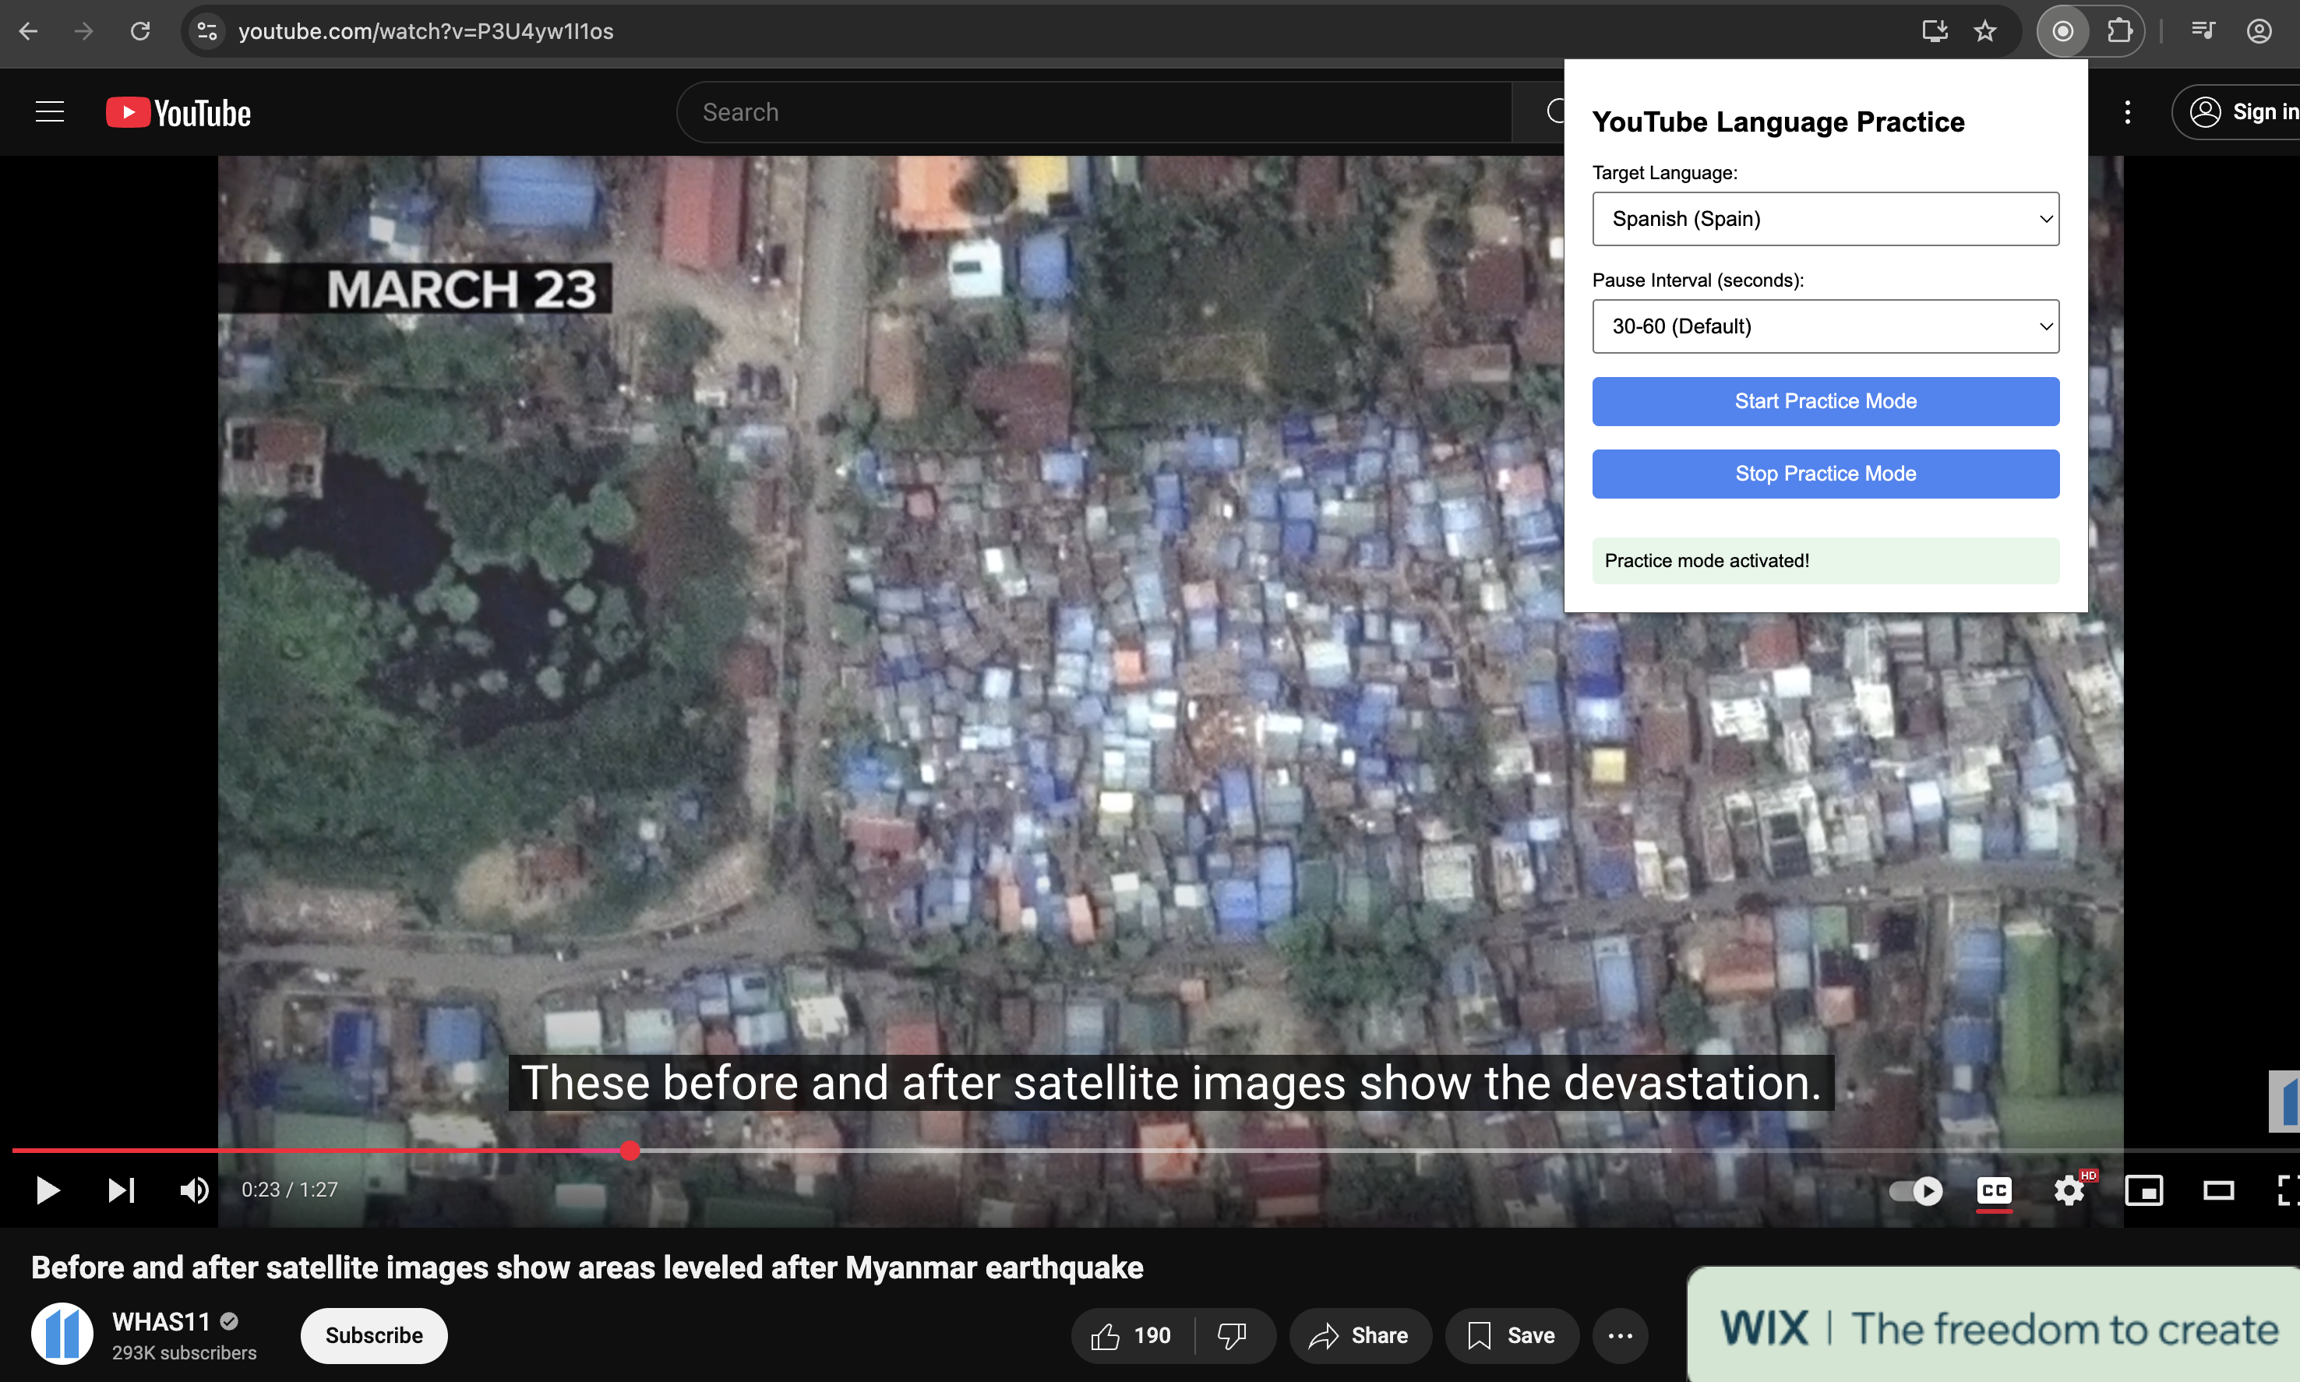
Task: Mute the video volume
Action: 194,1190
